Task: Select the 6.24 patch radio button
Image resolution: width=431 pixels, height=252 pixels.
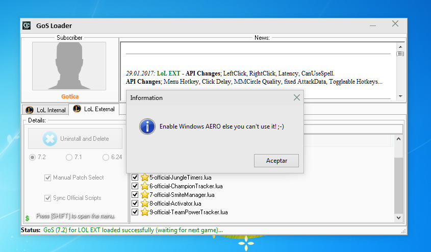Action: pos(106,157)
